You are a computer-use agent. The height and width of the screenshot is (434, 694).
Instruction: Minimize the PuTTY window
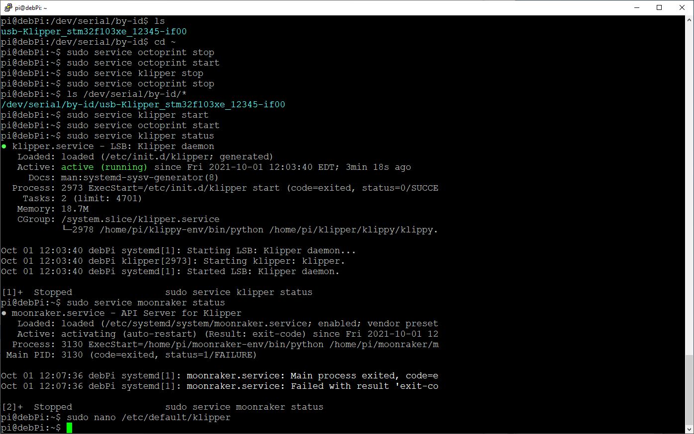(x=637, y=7)
